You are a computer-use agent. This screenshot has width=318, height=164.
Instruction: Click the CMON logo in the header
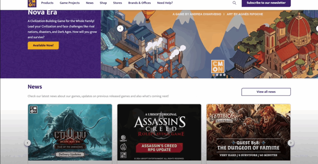(32, 3)
